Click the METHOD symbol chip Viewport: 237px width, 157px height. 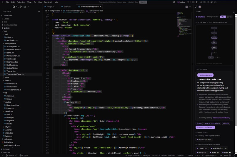tap(226, 123)
